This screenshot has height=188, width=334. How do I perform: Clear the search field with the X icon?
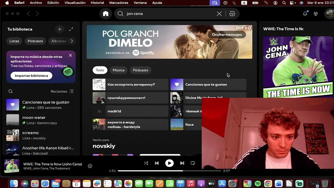[219, 14]
